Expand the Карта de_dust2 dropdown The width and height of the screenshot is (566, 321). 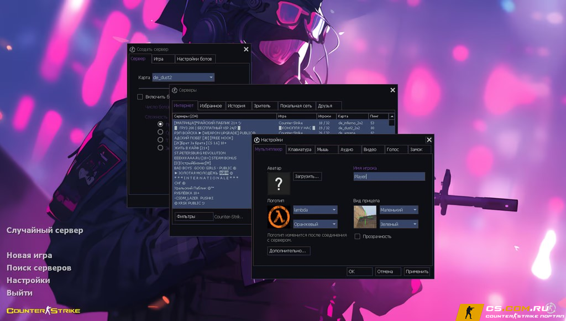click(183, 77)
